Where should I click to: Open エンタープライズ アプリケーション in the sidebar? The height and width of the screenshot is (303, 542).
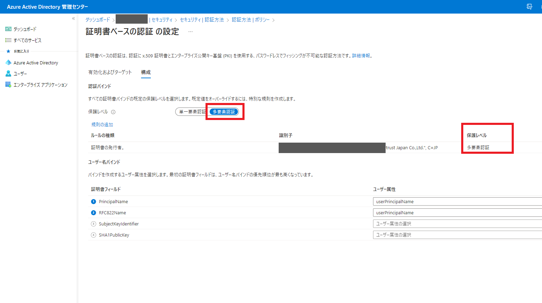(40, 85)
